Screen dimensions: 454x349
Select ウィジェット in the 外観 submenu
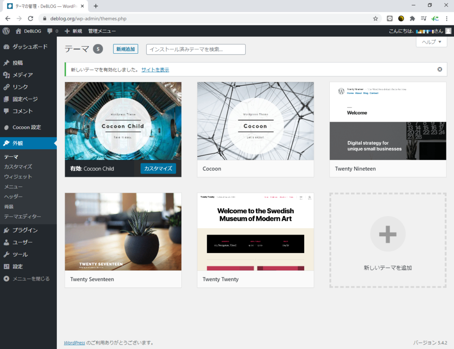18,177
